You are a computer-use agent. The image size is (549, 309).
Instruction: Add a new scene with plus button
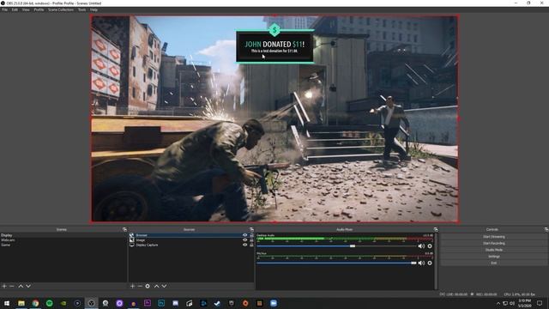click(x=4, y=286)
